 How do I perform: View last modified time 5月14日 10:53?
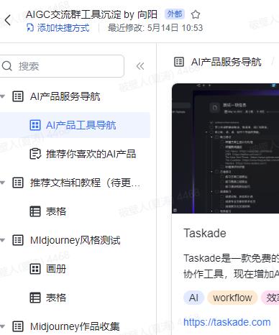click(x=155, y=28)
